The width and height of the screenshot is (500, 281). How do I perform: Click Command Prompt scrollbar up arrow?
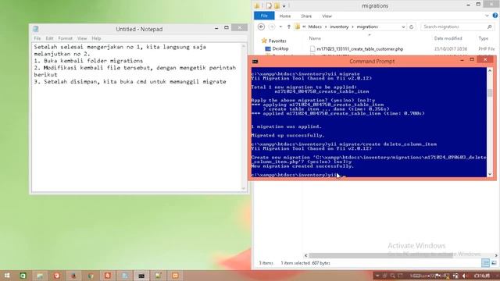pyautogui.click(x=490, y=70)
